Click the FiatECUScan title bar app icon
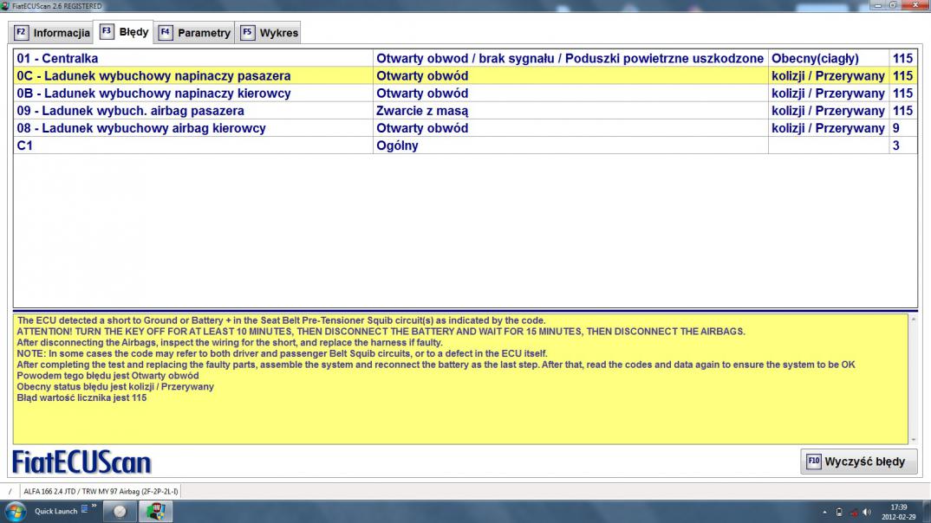 [x=5, y=6]
